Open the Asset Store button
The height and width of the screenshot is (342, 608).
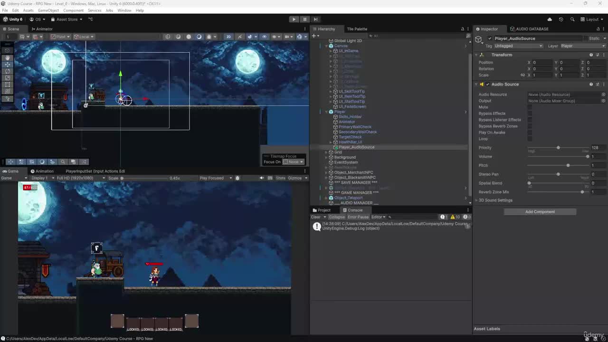tap(67, 19)
